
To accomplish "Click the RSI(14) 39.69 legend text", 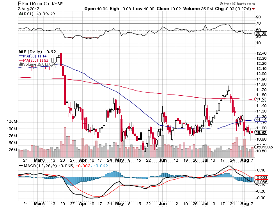I will (39, 14).
